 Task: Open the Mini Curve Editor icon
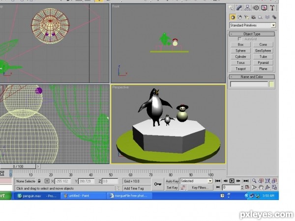tap(2, 173)
